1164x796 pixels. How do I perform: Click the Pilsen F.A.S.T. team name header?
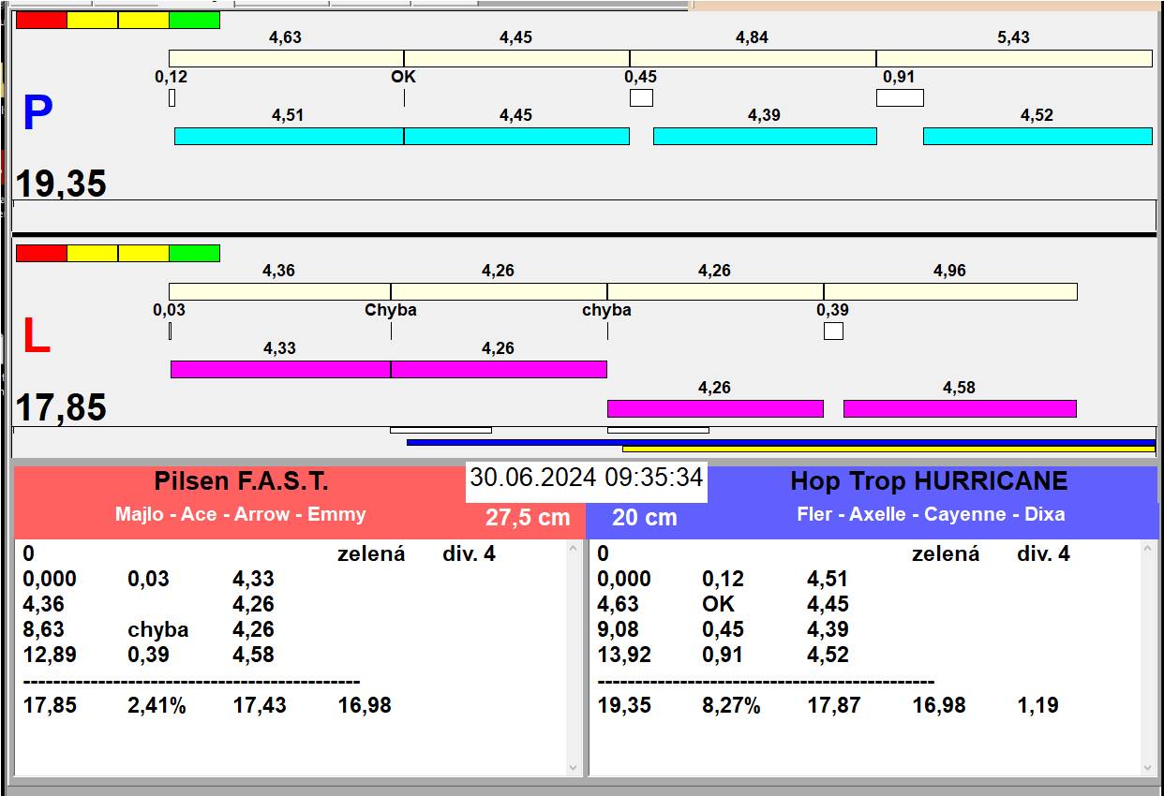click(241, 481)
